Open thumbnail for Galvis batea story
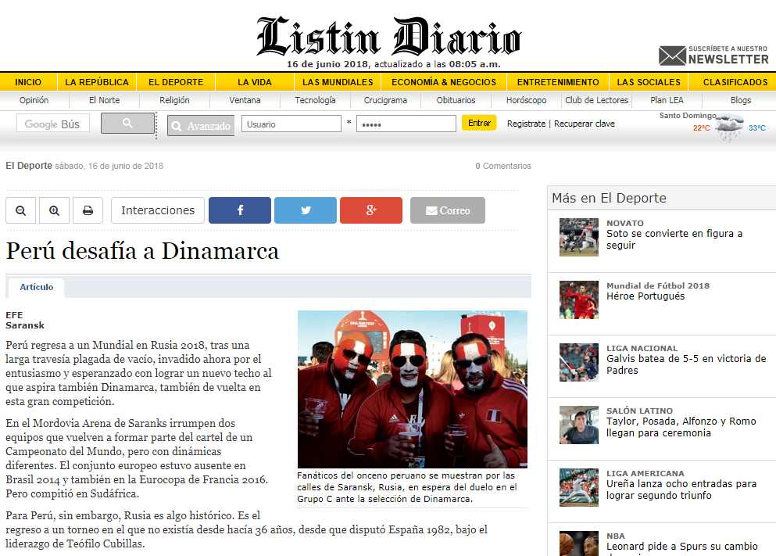The image size is (776, 556). [579, 362]
